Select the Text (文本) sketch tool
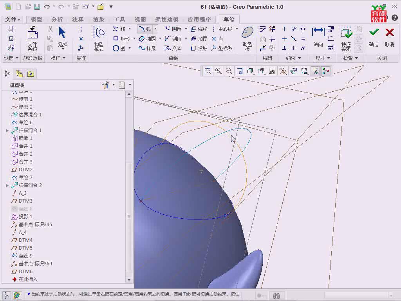Image resolution: width=401 pixels, height=301 pixels. point(173,48)
